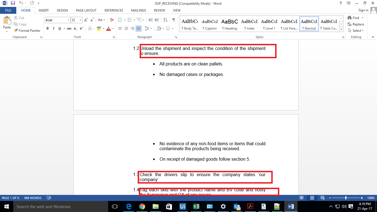Apply bold formatting to text
This screenshot has height=212, width=377.
(47, 28)
